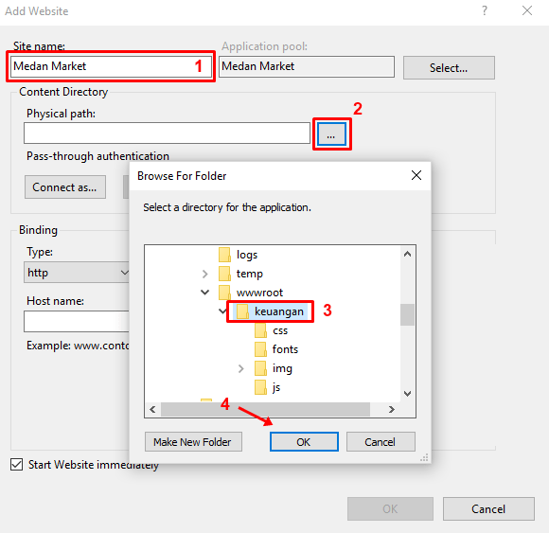Click the logs folder icon
Viewport: 549px width, 533px height.
click(224, 255)
